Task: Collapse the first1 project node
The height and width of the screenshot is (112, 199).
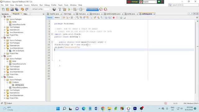Action: tap(2, 38)
